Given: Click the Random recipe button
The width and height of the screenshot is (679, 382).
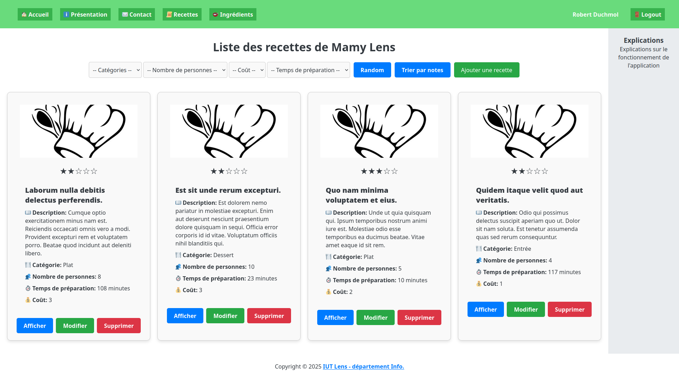Looking at the screenshot, I should click(372, 70).
